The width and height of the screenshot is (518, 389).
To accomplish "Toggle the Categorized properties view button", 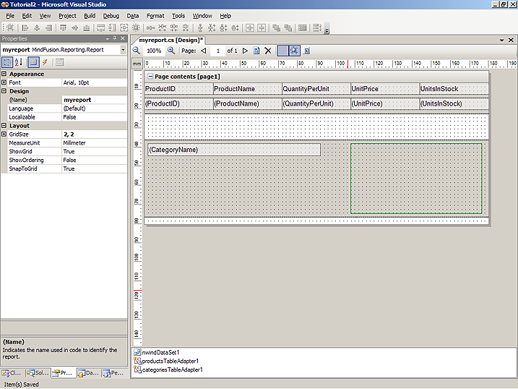I will pos(7,62).
